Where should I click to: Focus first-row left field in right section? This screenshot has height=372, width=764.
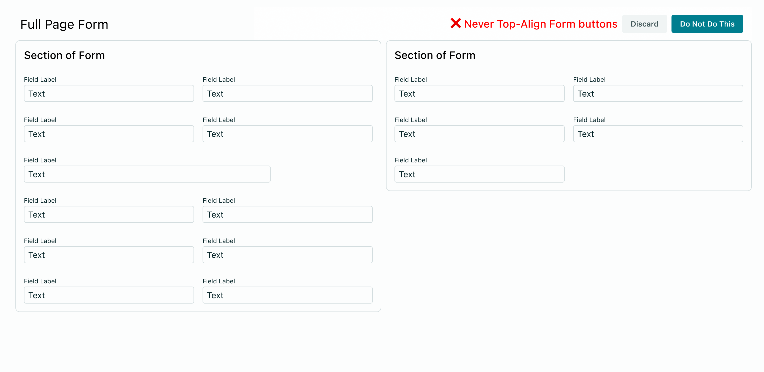(479, 93)
